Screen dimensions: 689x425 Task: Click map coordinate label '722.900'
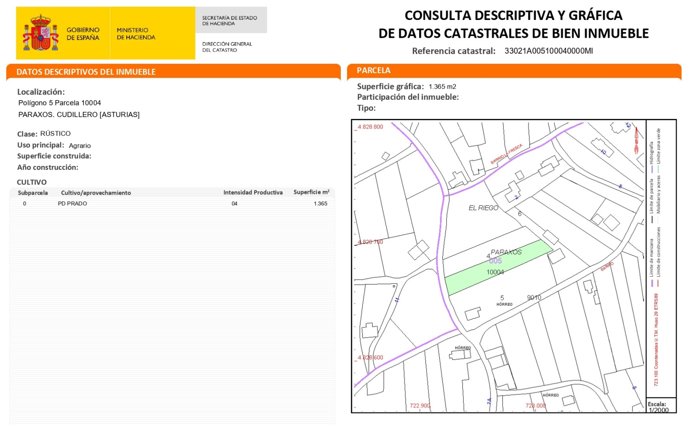pyautogui.click(x=420, y=406)
